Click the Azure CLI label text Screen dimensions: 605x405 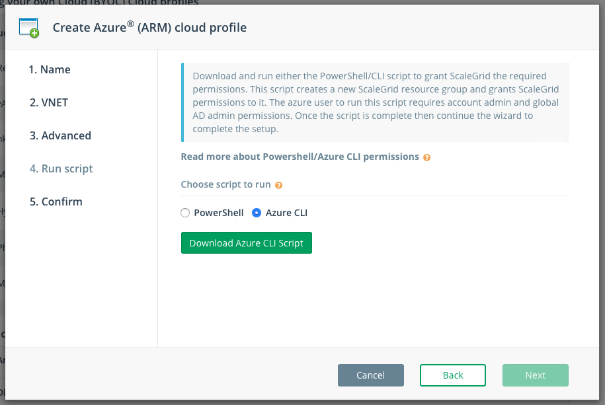287,213
